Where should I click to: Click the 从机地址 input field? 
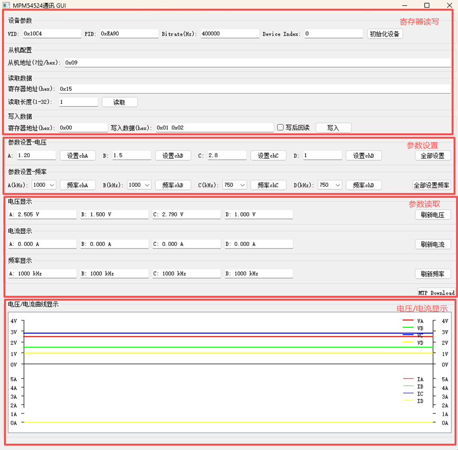point(257,62)
